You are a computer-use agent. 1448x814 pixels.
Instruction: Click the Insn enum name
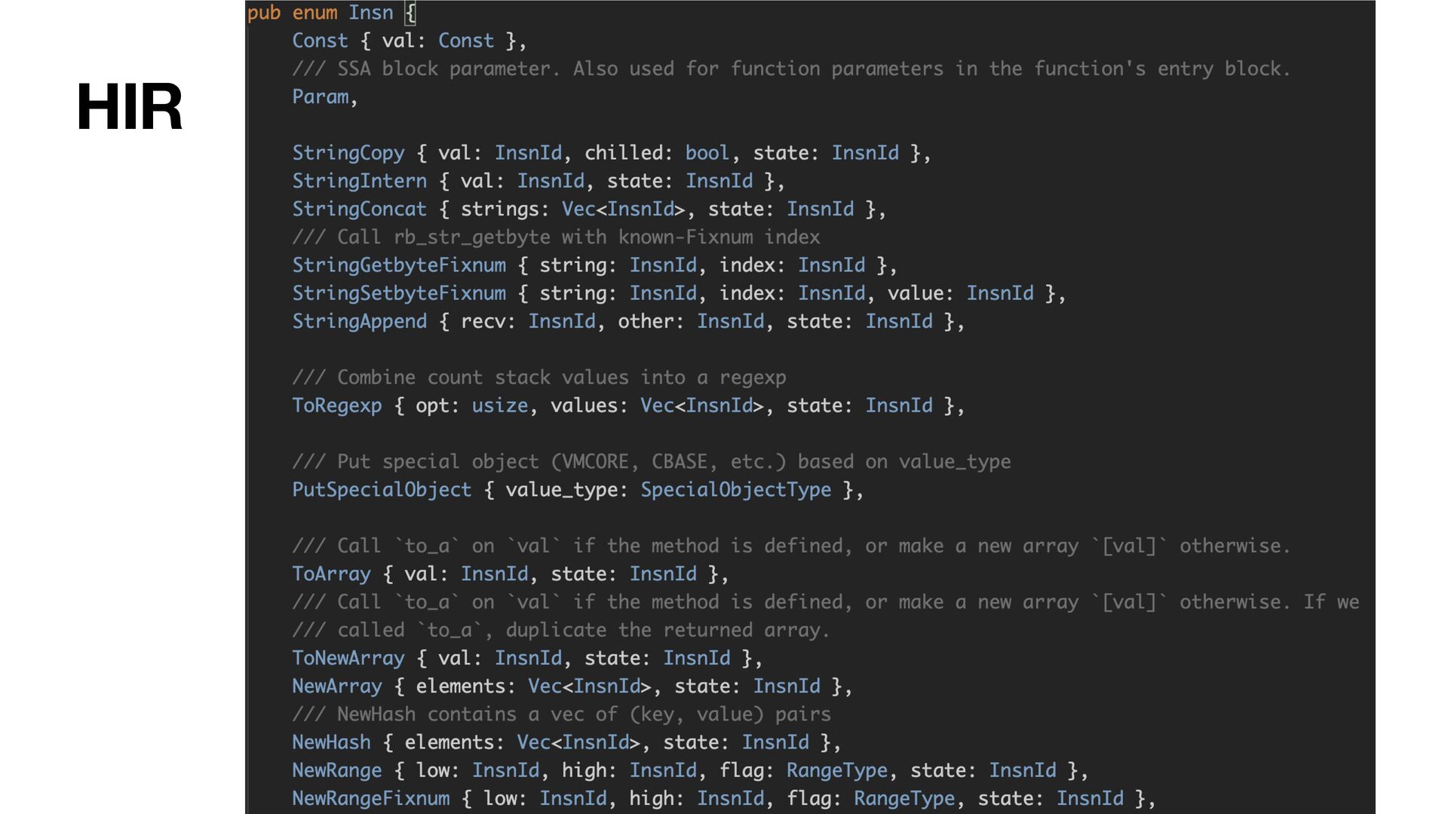pos(370,13)
